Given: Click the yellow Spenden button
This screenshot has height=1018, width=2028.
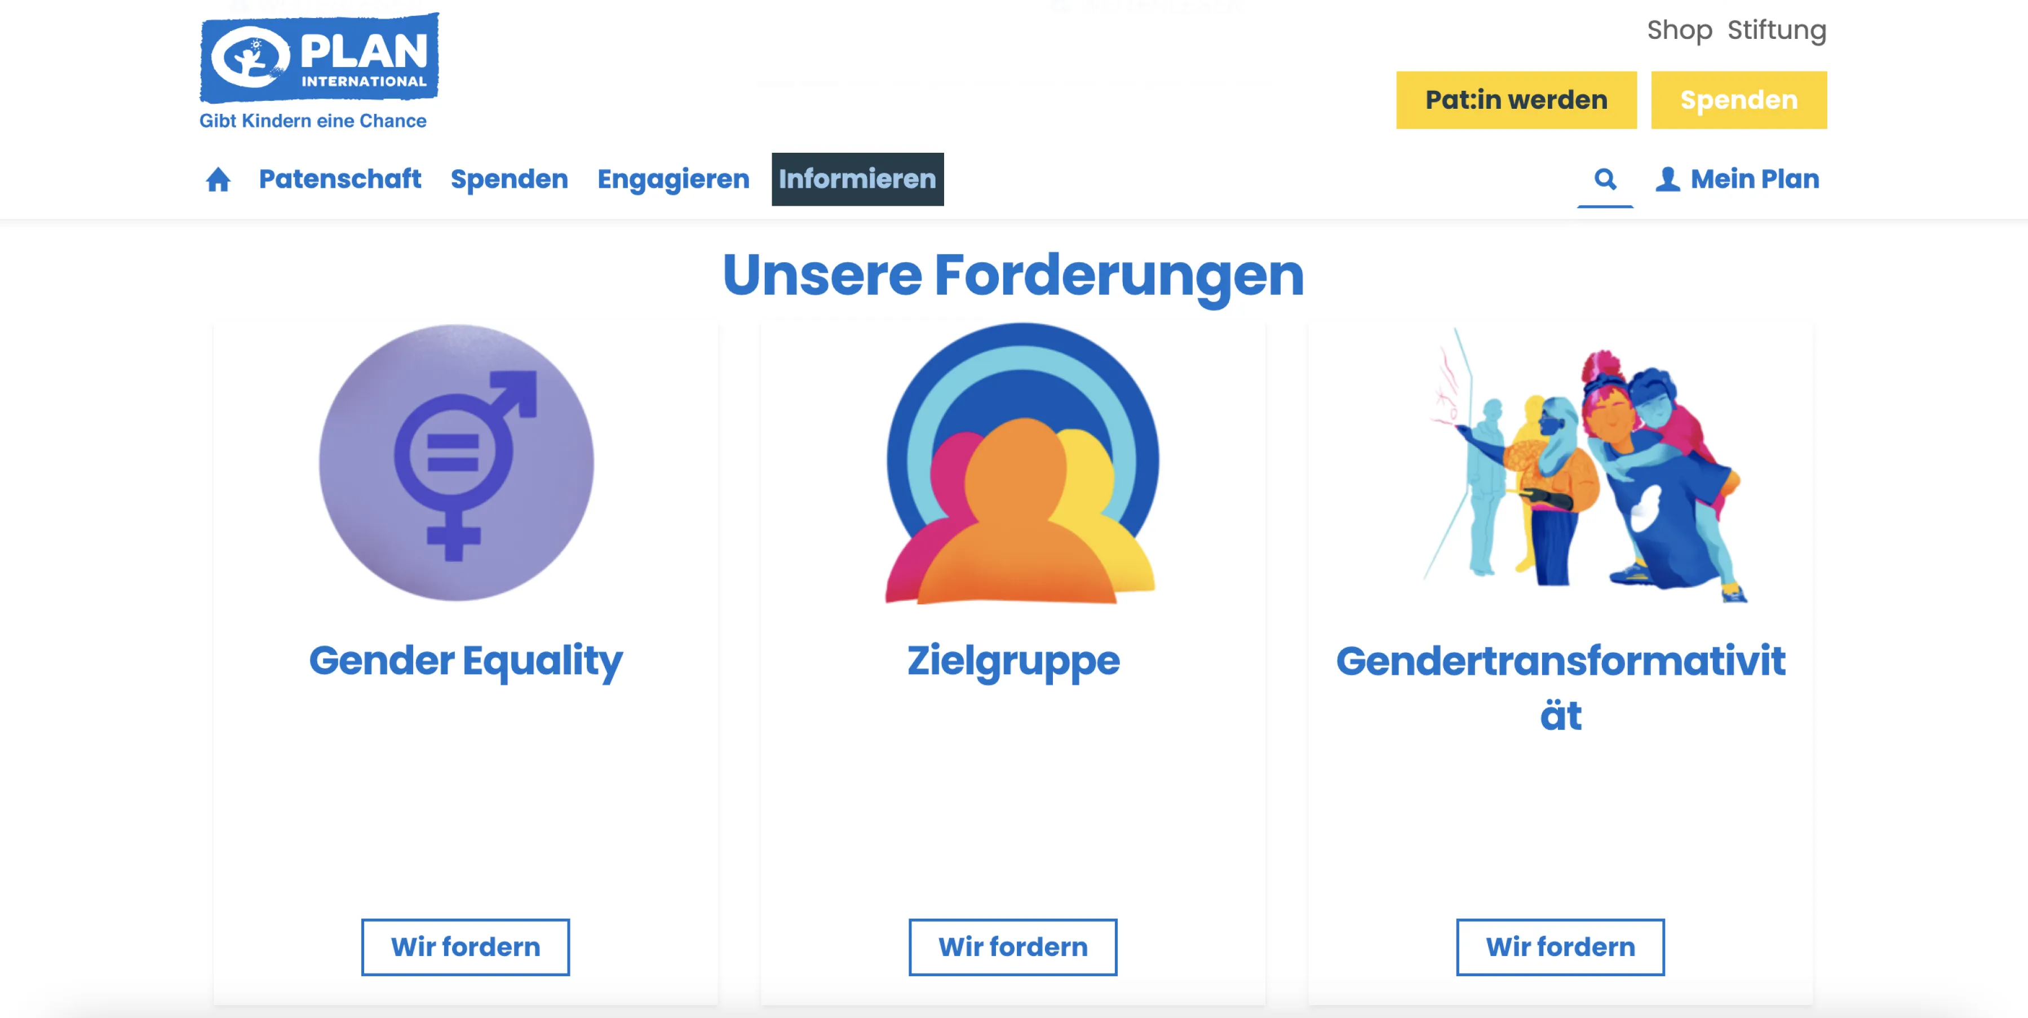Looking at the screenshot, I should coord(1739,100).
